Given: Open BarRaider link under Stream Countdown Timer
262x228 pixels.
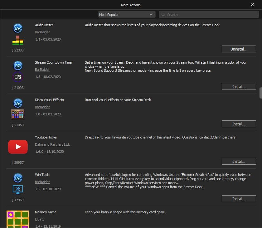Looking at the screenshot, I should [42, 70].
